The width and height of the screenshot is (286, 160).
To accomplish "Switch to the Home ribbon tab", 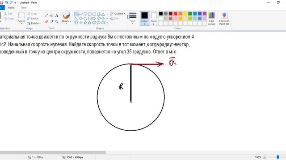I will click(x=11, y=8).
